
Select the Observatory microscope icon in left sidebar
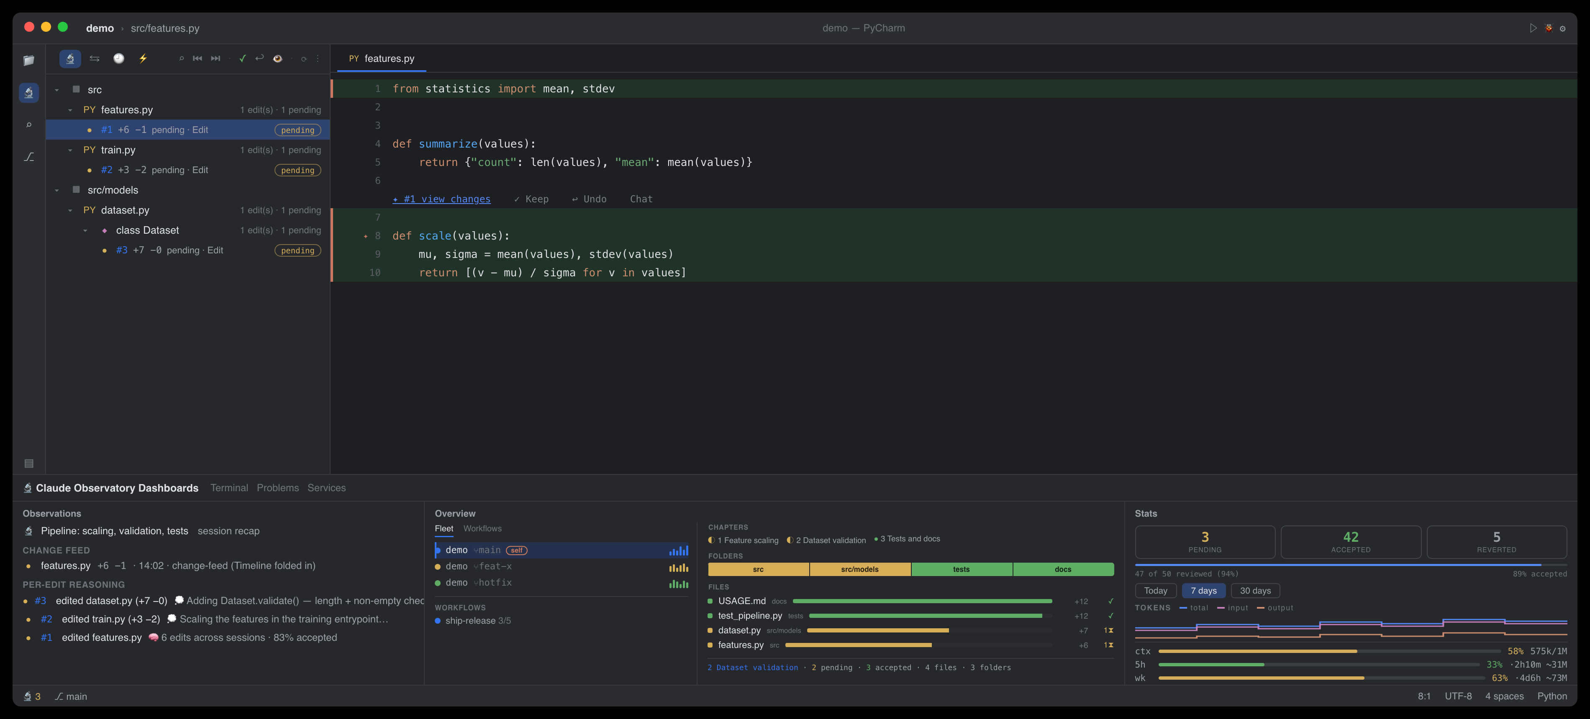(28, 92)
